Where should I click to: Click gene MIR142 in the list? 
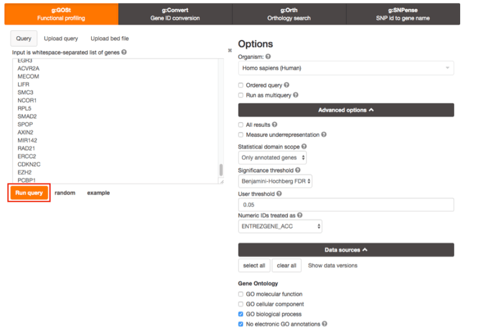click(x=27, y=141)
